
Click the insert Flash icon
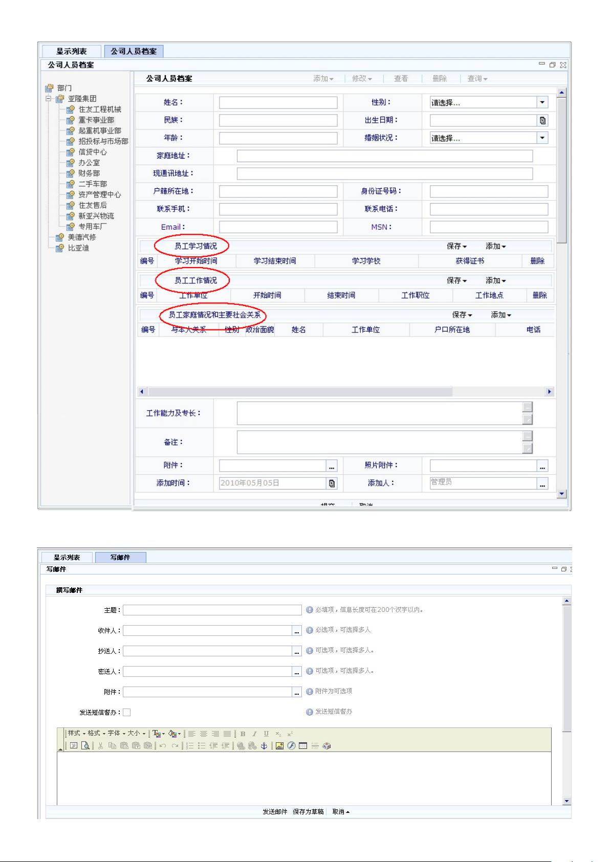(x=291, y=746)
